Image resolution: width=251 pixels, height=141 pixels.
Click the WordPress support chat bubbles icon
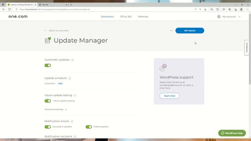(x=163, y=67)
